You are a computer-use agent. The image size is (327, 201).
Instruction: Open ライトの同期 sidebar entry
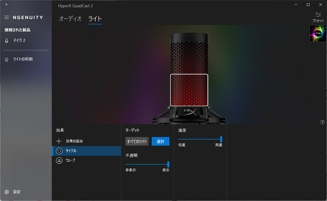click(26, 59)
